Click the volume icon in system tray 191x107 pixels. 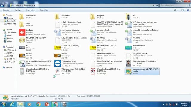(177, 104)
